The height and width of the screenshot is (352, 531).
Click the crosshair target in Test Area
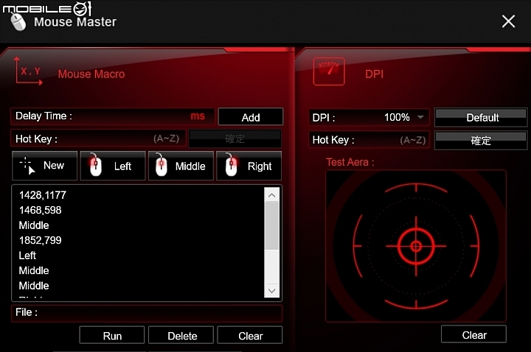[x=416, y=246]
